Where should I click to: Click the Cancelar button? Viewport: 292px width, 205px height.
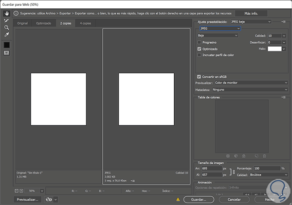click(234, 200)
